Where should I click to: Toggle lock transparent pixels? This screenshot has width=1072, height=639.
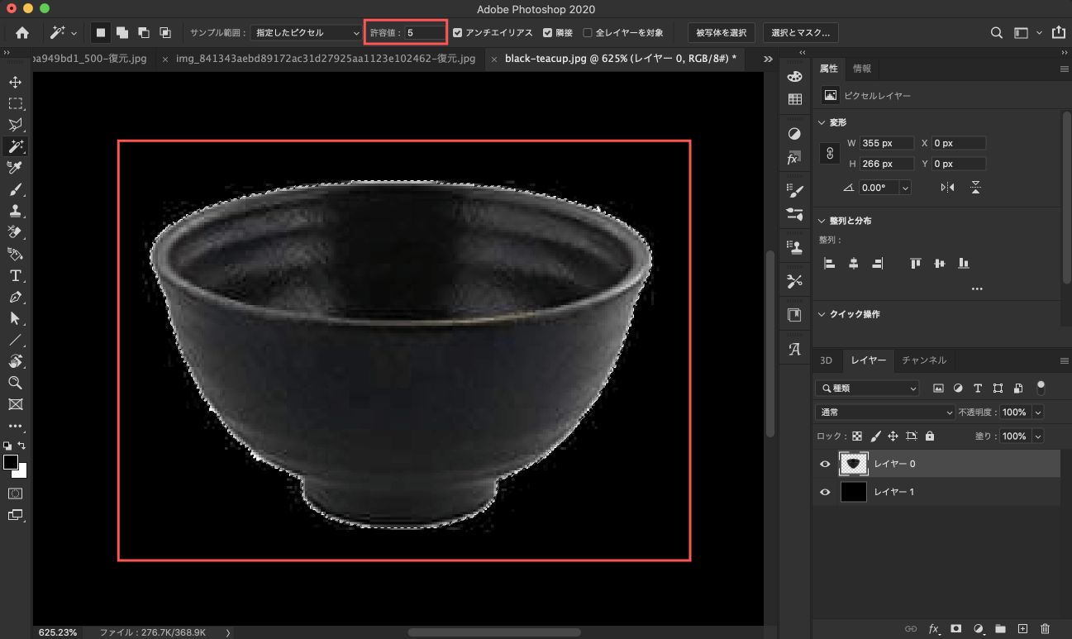pos(857,436)
